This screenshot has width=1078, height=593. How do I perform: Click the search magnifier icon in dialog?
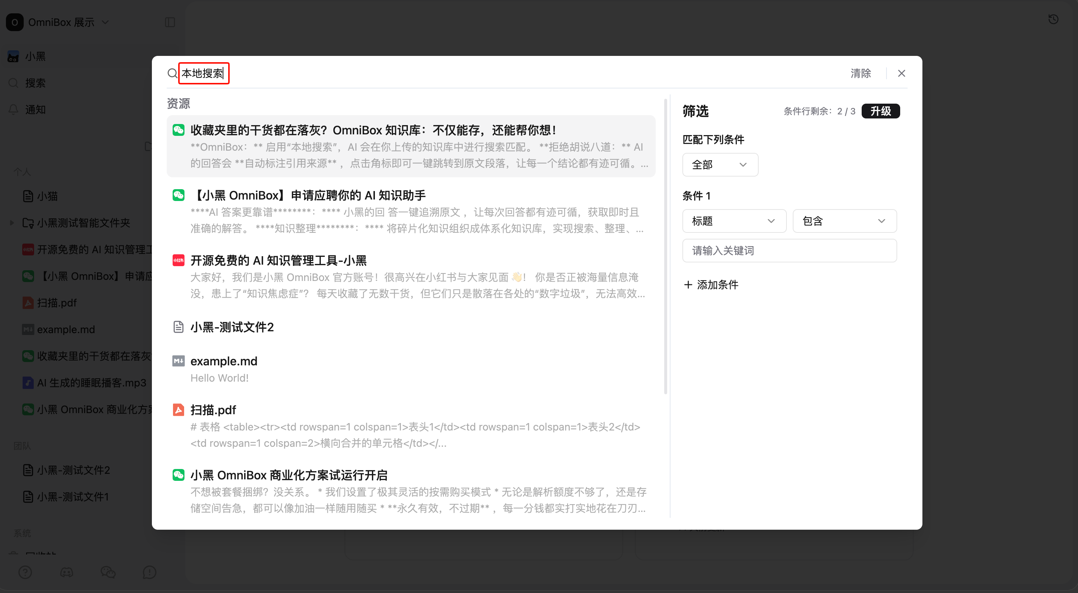tap(172, 74)
